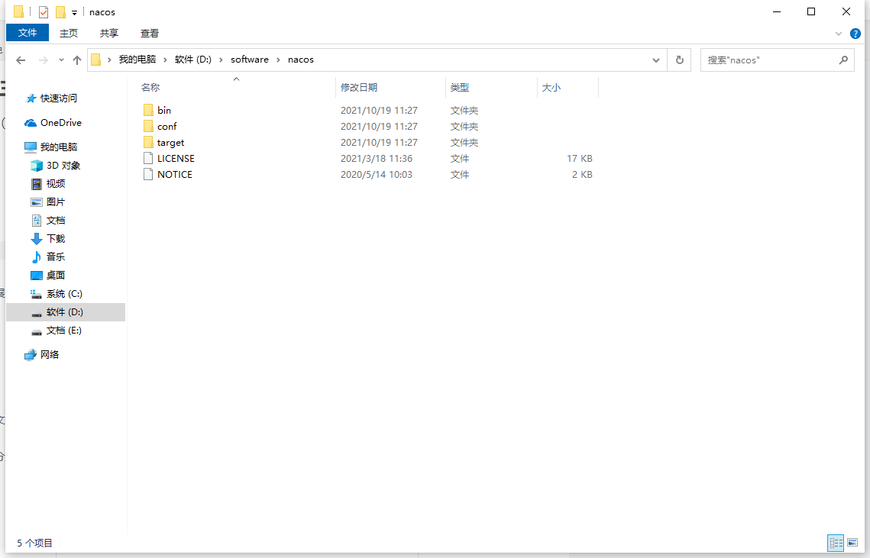The height and width of the screenshot is (558, 870).
Task: Select the conf folder icon
Action: (x=148, y=127)
